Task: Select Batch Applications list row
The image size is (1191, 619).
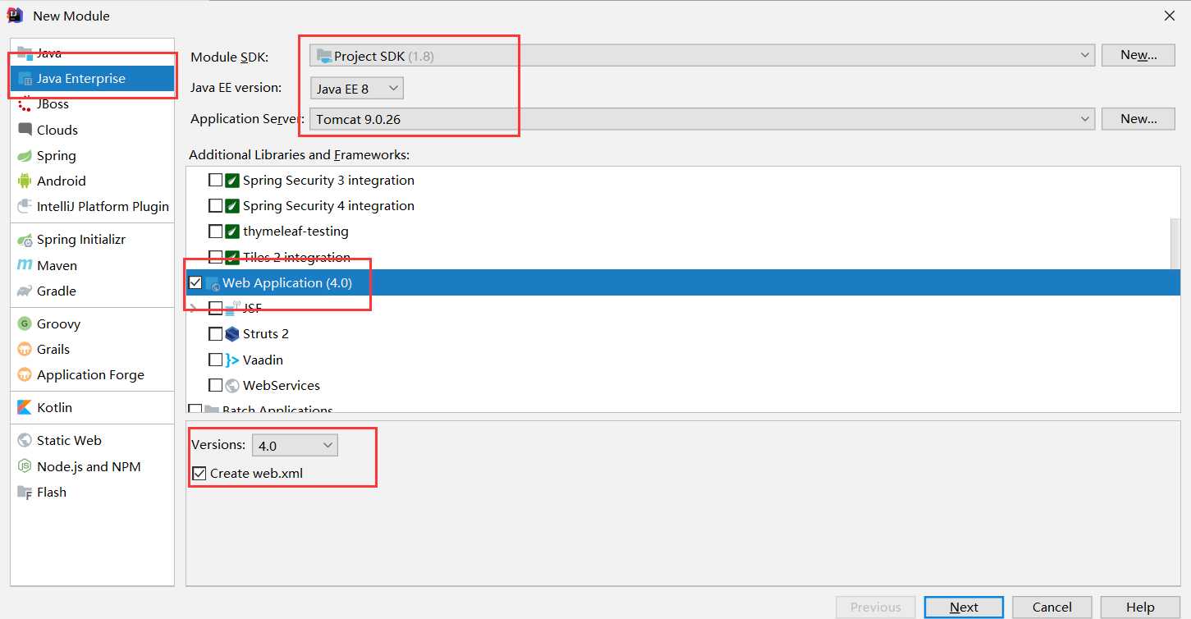Action: 682,408
